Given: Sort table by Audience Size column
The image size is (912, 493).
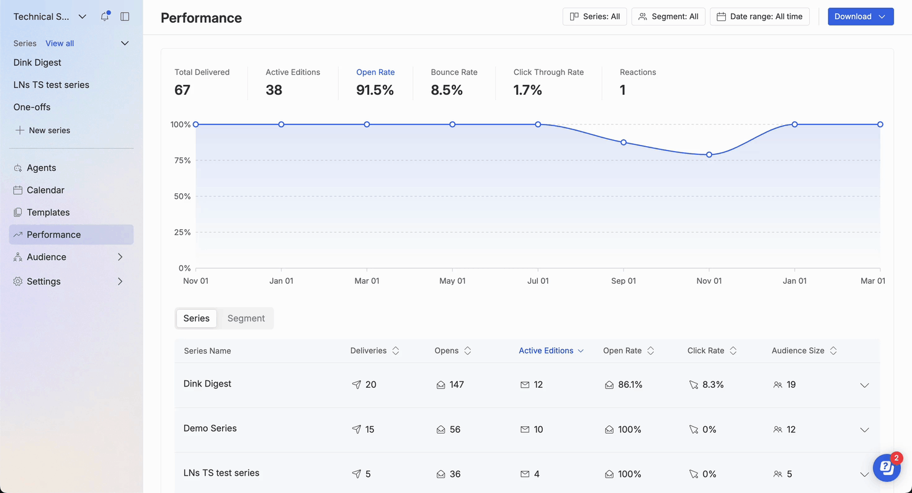Looking at the screenshot, I should point(833,351).
